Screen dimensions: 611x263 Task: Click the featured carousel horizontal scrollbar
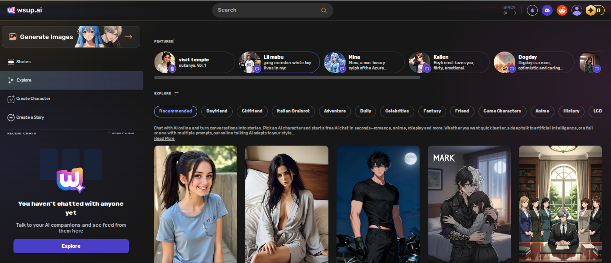[x=287, y=78]
